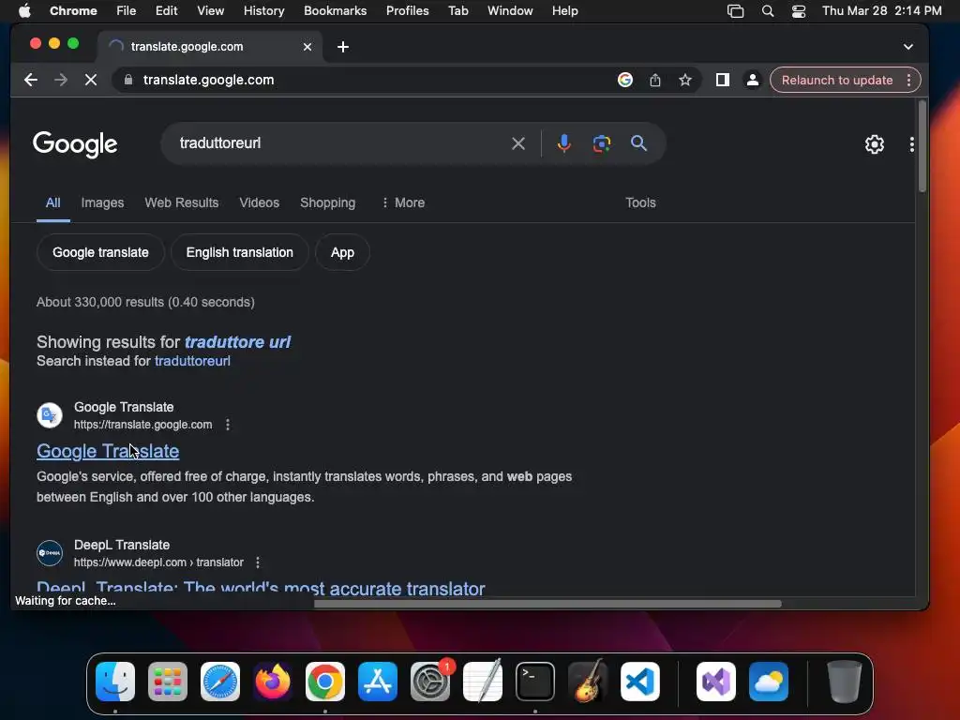Click the padlock site info icon
The image size is (960, 720).
[127, 80]
